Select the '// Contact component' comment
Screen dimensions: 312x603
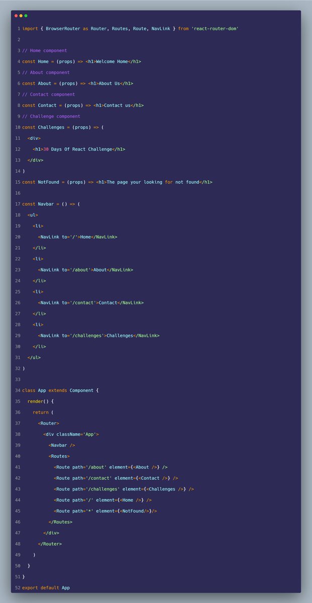click(x=48, y=94)
